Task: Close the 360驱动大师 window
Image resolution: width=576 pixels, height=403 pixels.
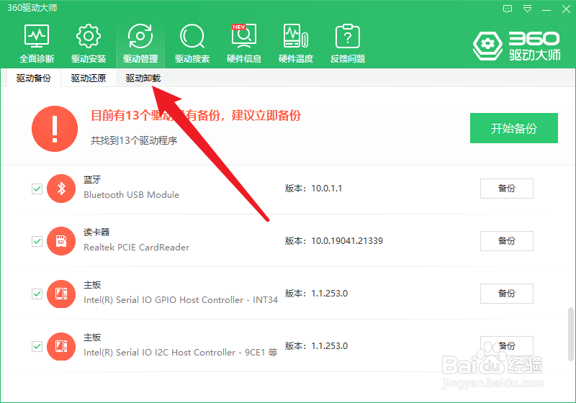Action: point(566,9)
